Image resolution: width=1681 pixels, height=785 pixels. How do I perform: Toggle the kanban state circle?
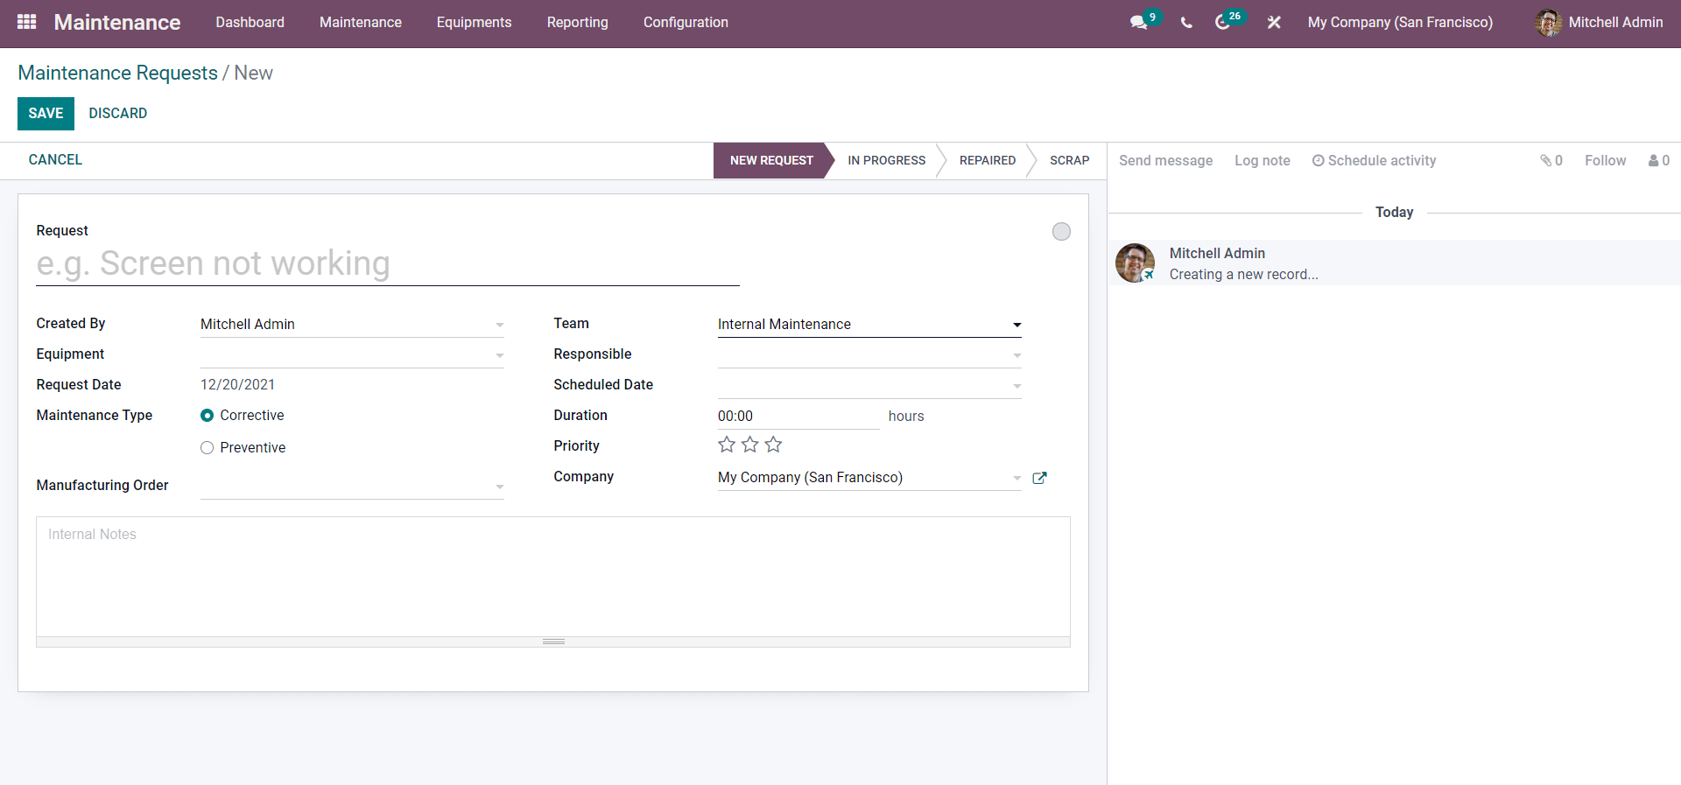1061,231
